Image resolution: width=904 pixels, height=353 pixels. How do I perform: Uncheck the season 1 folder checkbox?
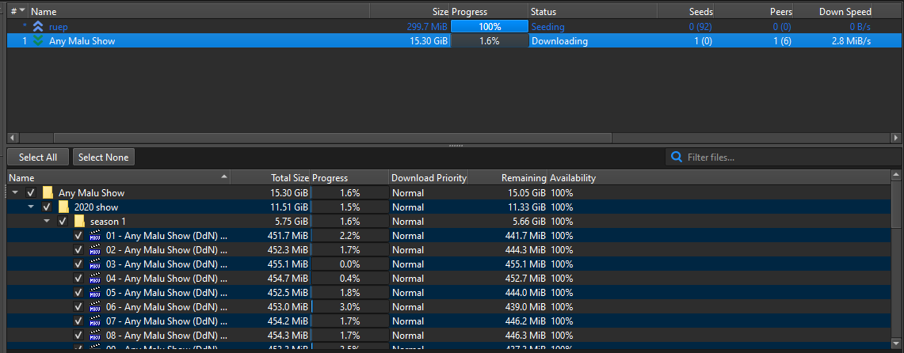(x=63, y=221)
